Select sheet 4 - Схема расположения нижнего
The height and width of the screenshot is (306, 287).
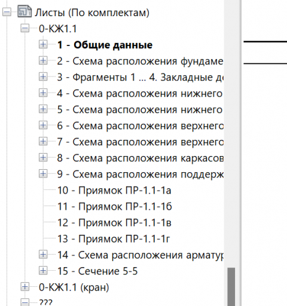[140, 93]
